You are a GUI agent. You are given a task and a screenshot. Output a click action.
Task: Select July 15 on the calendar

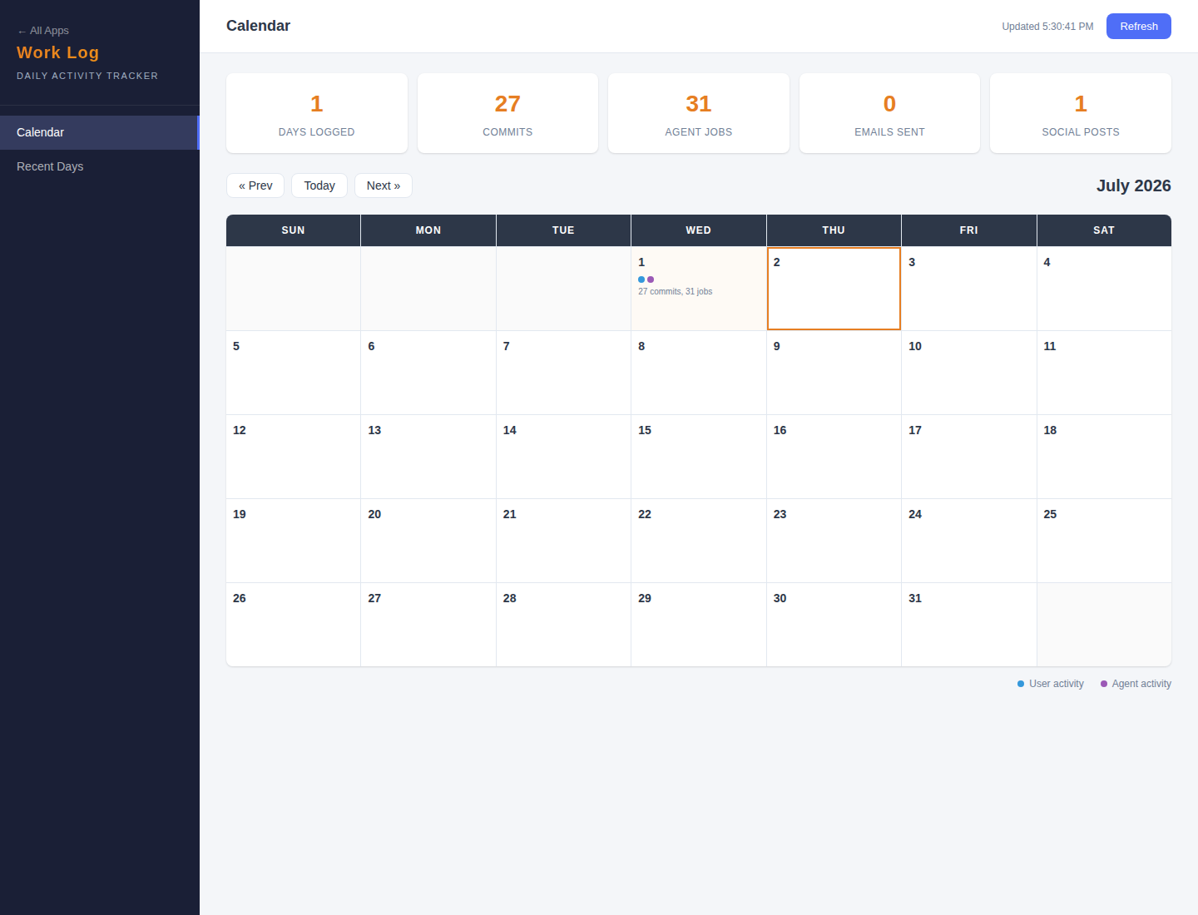coord(699,457)
